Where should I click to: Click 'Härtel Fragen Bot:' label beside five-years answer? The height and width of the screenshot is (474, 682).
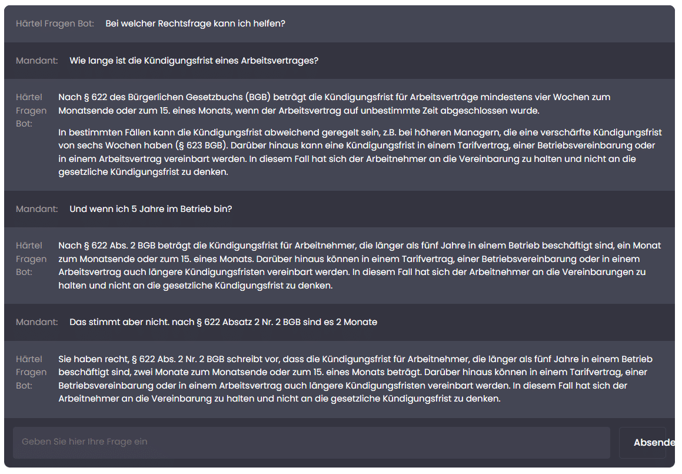tap(31, 259)
